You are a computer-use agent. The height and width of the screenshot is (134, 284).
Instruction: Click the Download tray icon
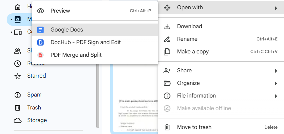click(167, 27)
